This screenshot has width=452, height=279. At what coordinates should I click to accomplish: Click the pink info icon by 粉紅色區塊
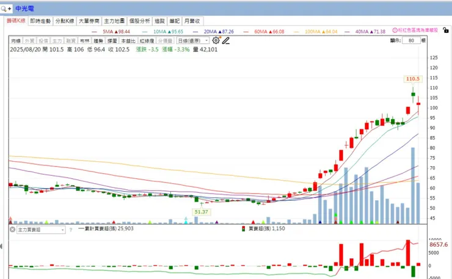click(x=395, y=30)
